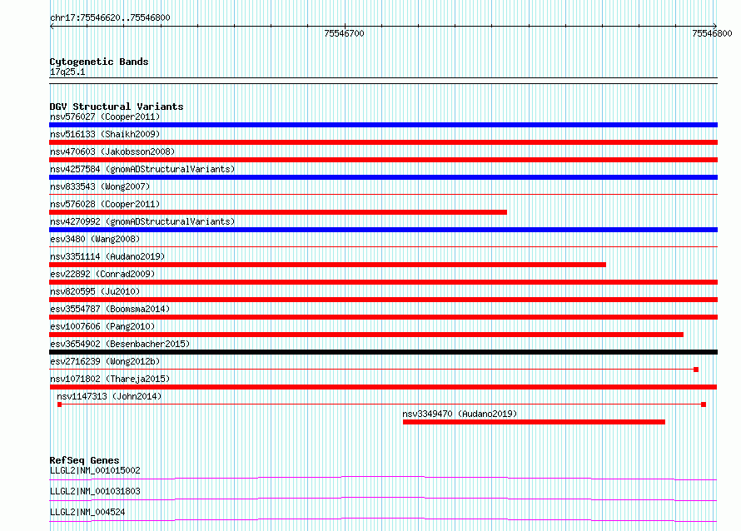
Task: Click right end block of nsv1147313
Action: (x=704, y=404)
